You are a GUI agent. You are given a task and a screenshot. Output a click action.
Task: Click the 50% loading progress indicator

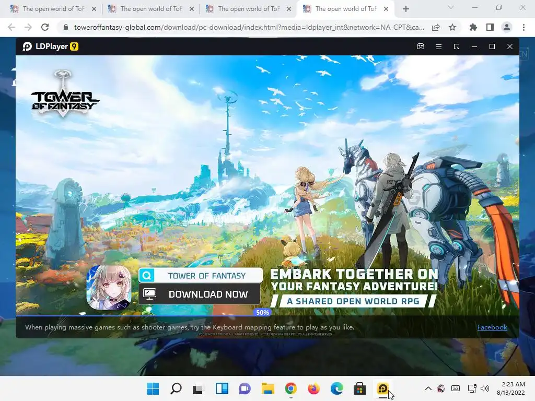click(262, 312)
